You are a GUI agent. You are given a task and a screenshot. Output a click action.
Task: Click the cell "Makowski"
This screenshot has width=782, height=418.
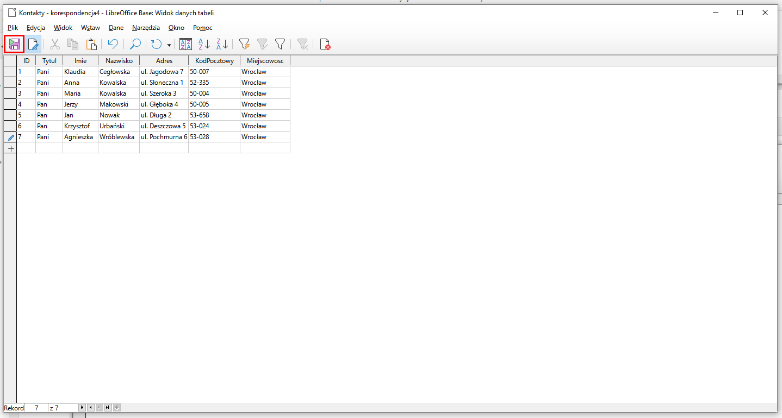(119, 104)
